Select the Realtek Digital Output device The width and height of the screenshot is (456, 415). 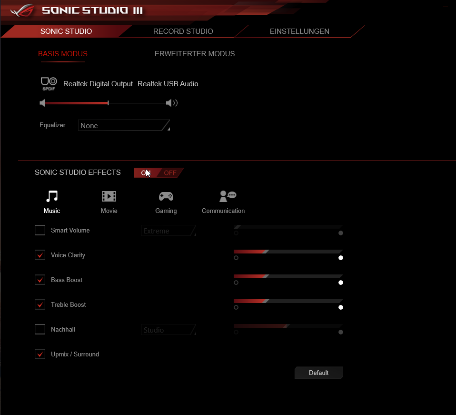(98, 84)
